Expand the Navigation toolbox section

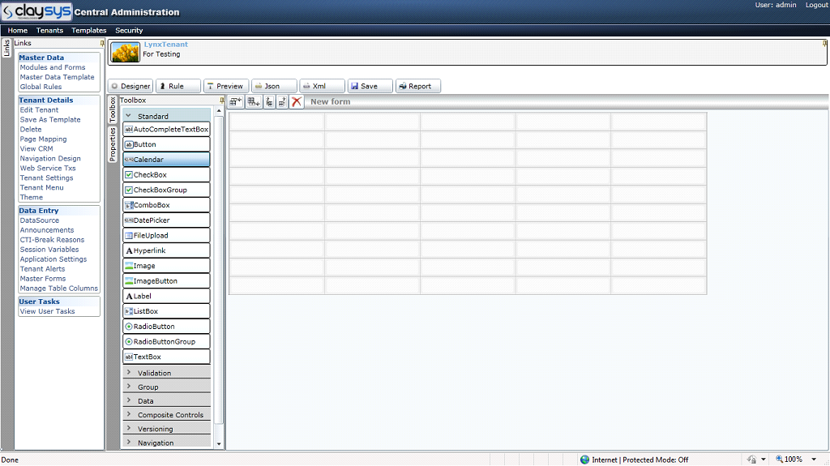[x=166, y=442]
